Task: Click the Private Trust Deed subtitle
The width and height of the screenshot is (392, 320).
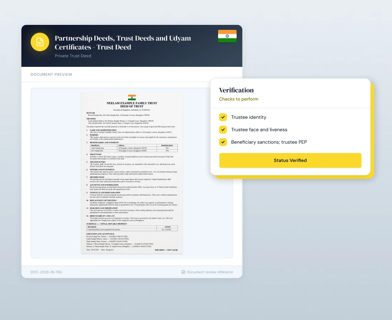Action: (73, 56)
